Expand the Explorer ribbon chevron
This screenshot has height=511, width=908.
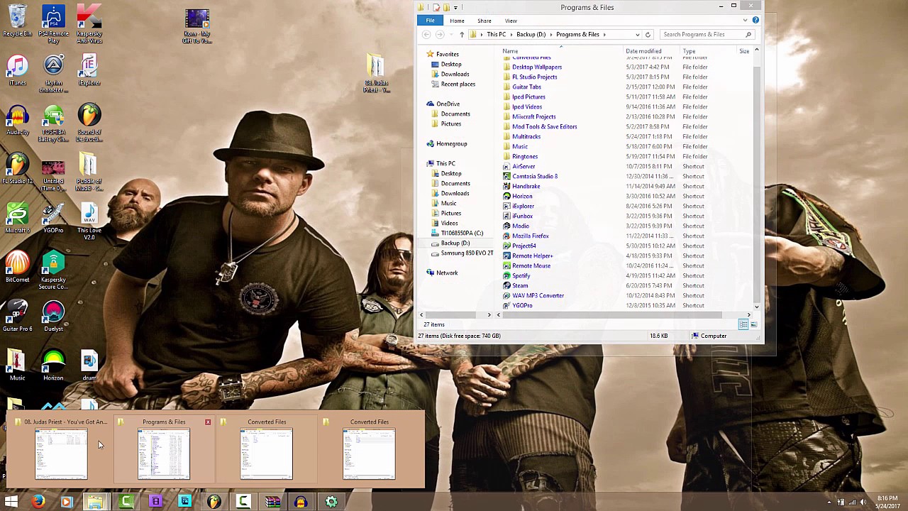[x=745, y=21]
